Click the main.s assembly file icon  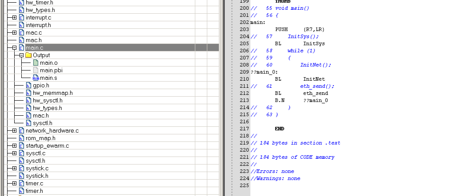pos(36,78)
